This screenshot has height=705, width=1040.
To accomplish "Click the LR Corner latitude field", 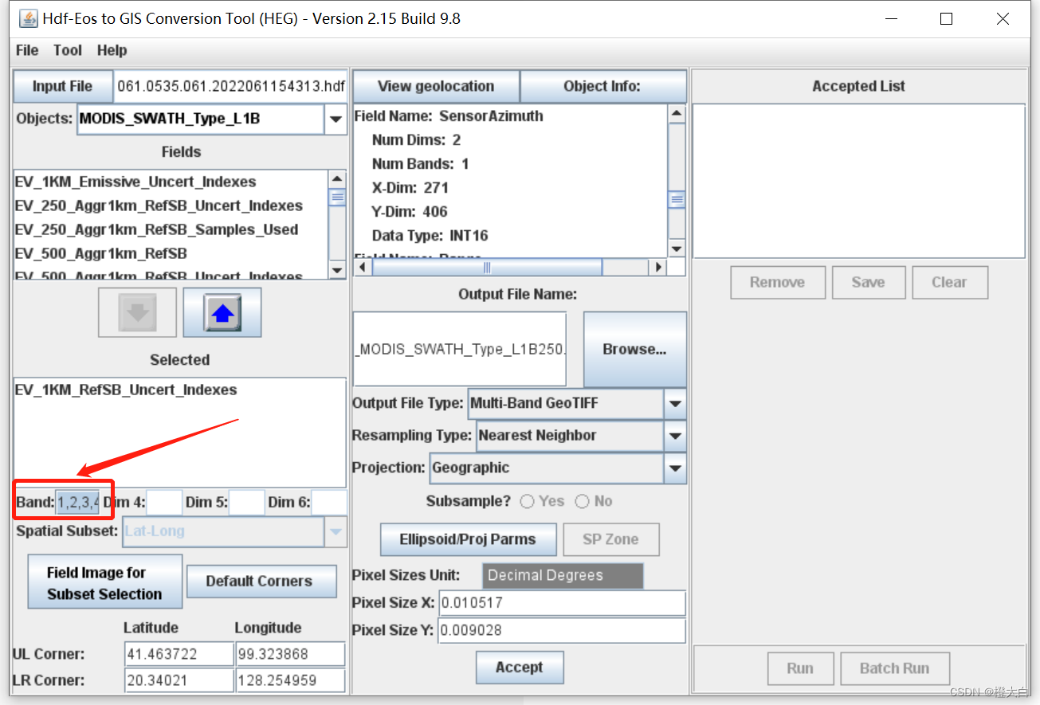I will tap(179, 680).
